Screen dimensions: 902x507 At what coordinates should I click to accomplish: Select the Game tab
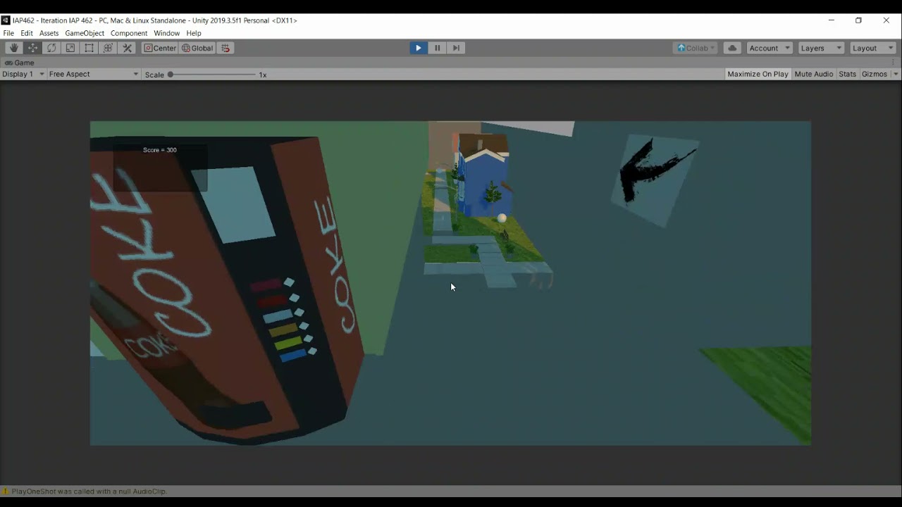click(20, 63)
